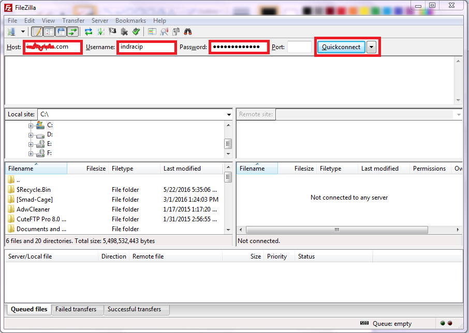Select the C: drive icon in tree
Viewport: 469px width, 333px height.
(40, 125)
